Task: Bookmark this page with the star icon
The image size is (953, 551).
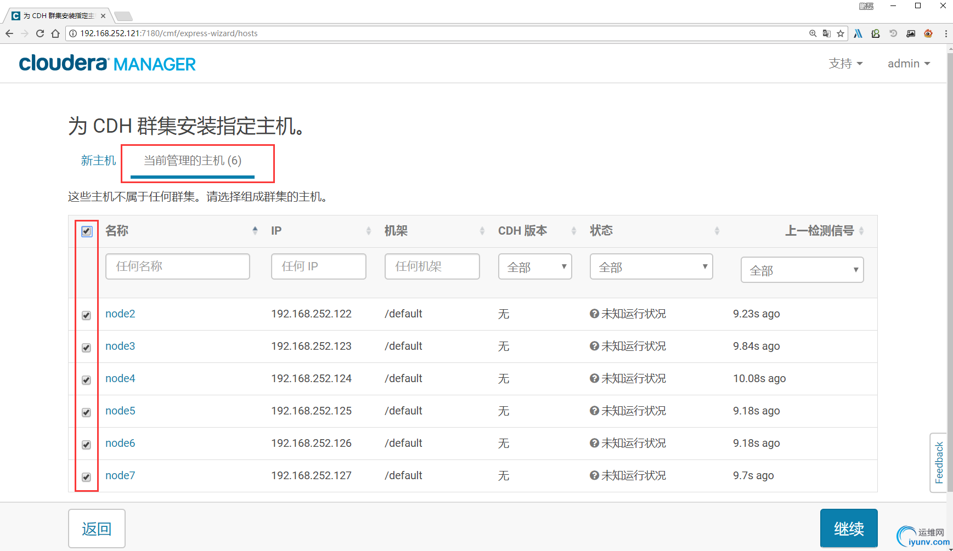Action: pos(841,33)
